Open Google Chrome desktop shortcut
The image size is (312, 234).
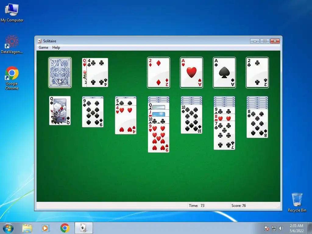tap(12, 78)
